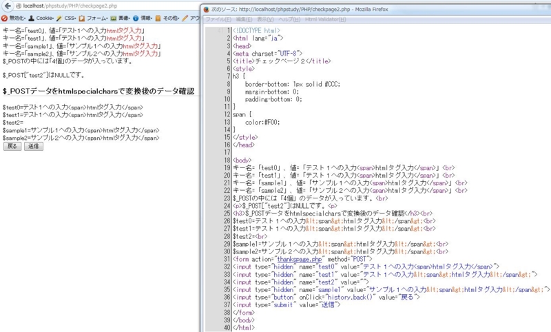
Task: Open the 編集(E) menu in source window
Action: tap(245, 19)
